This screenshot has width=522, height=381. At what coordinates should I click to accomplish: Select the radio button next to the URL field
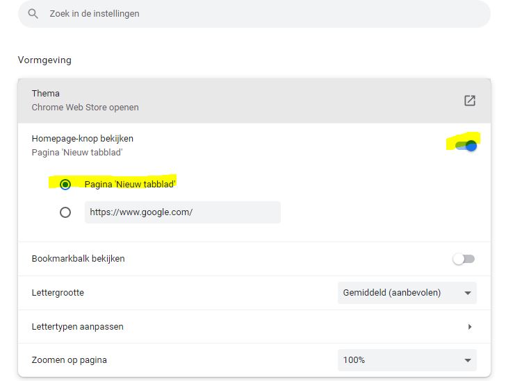pyautogui.click(x=65, y=212)
